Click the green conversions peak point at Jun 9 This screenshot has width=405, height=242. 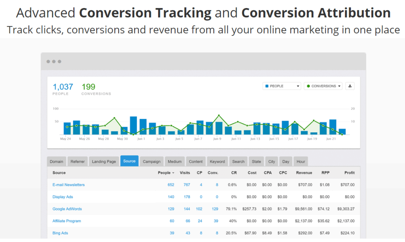219,115
